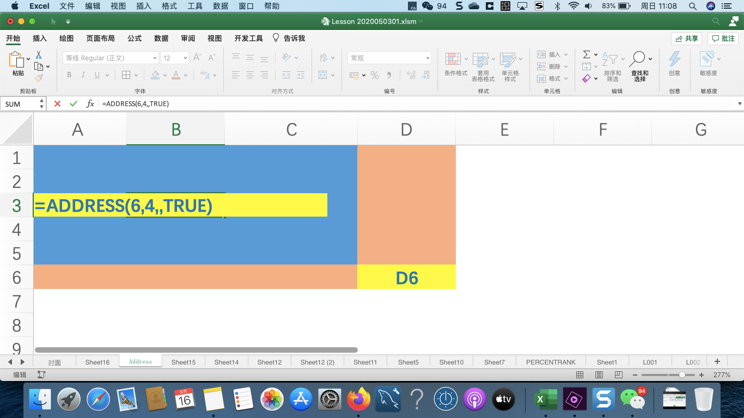This screenshot has width=744, height=418.
Task: Click the Sensitivity (敏感度) icon
Action: click(x=707, y=59)
